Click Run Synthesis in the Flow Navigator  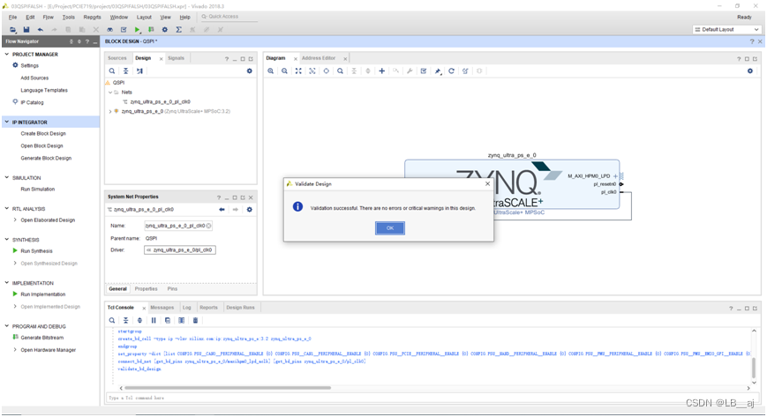[36, 250]
